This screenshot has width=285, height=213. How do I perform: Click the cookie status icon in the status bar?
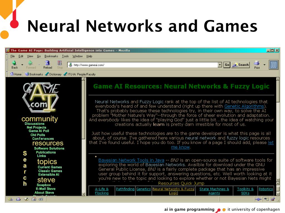(266, 199)
